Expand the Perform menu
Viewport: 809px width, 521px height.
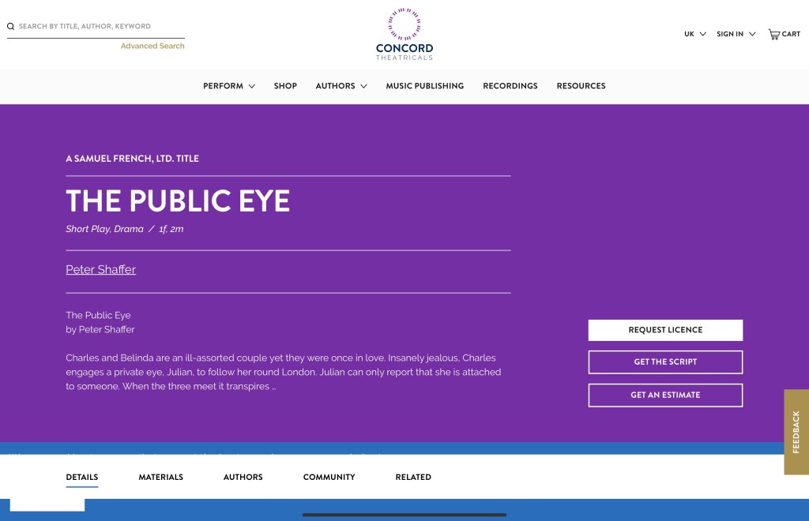tap(228, 86)
